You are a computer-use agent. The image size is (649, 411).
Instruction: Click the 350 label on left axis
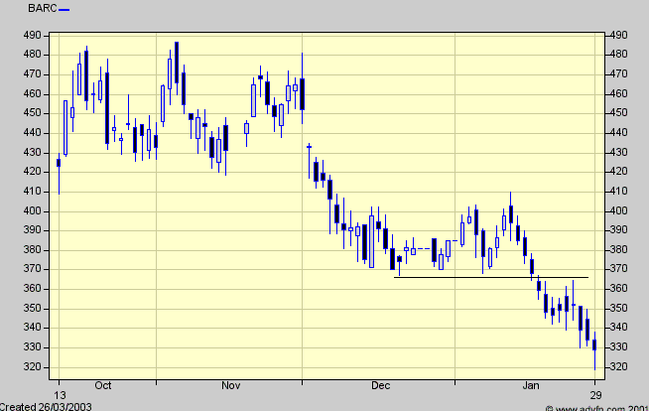33,309
